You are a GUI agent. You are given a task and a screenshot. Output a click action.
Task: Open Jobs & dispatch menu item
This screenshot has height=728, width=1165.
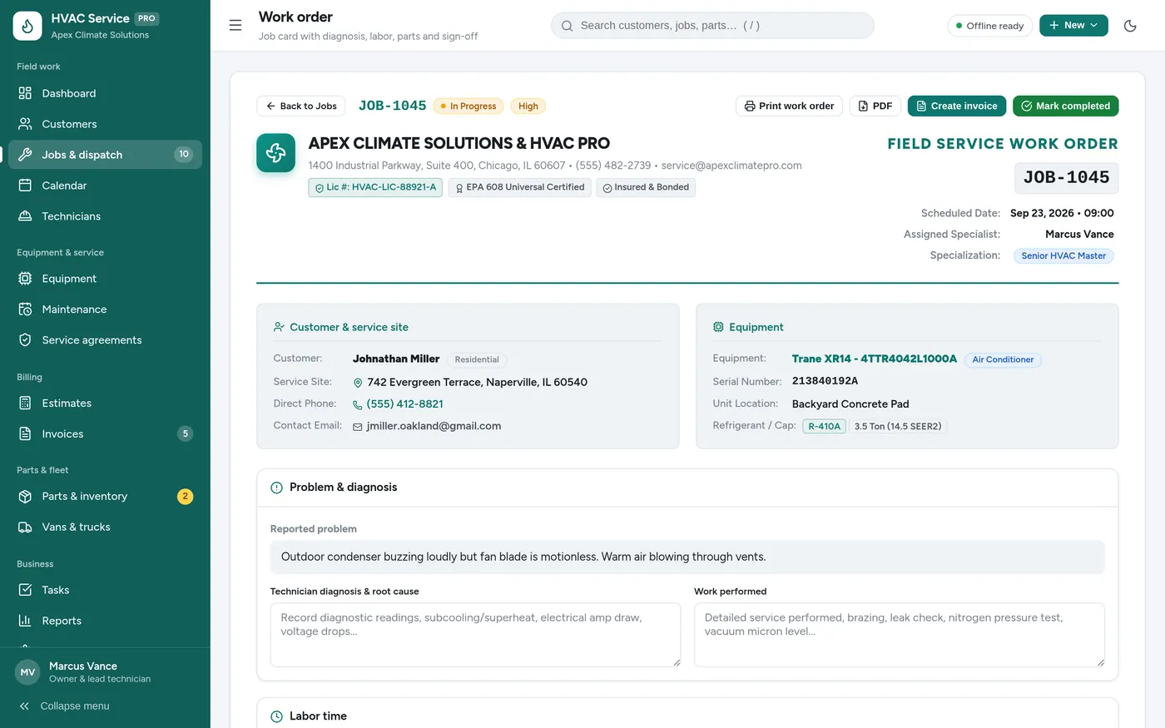click(105, 155)
